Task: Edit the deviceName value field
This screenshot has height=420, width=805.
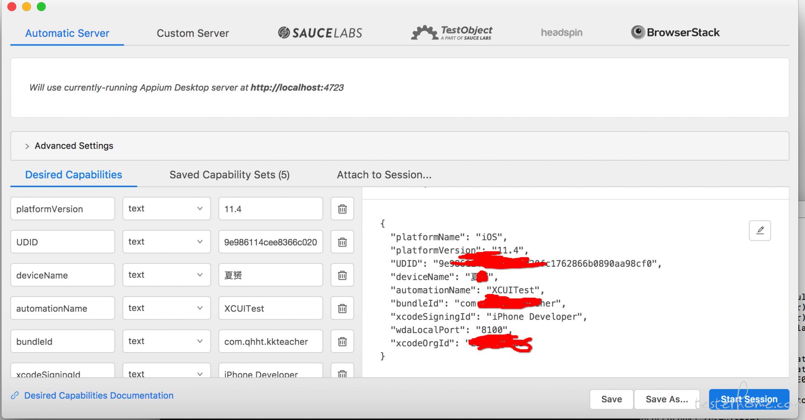Action: coord(270,275)
